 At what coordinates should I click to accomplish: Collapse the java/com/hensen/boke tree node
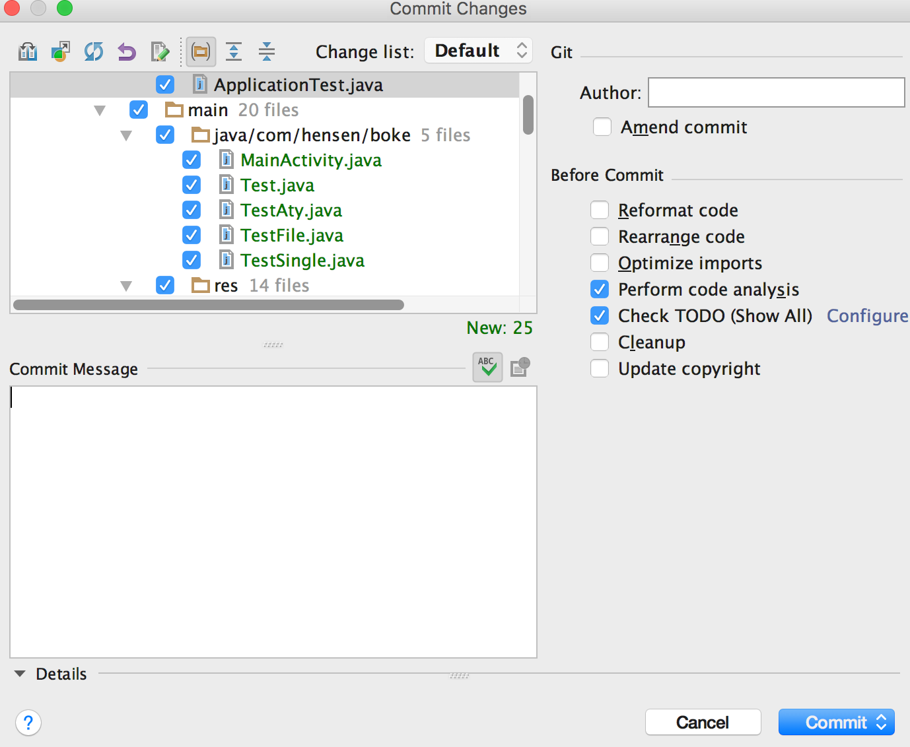pos(126,135)
